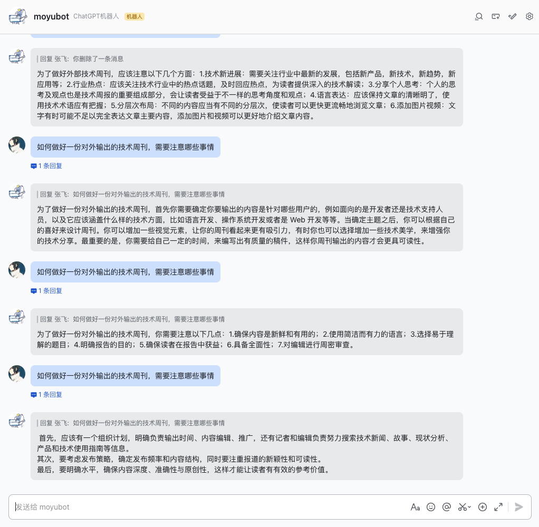Open the first 1 条回复 thread link
This screenshot has height=527, width=539.
click(46, 166)
